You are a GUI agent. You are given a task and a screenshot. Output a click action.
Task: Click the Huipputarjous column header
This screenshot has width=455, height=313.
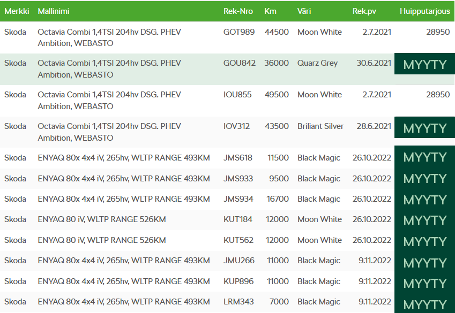pyautogui.click(x=425, y=11)
